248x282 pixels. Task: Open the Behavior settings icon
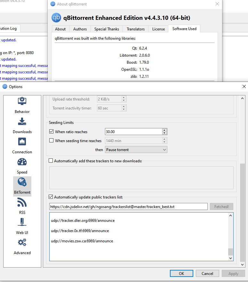coord(22,101)
